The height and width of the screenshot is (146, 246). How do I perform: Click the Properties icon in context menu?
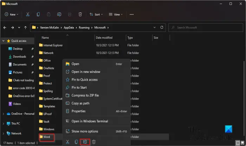pyautogui.click(x=67, y=111)
